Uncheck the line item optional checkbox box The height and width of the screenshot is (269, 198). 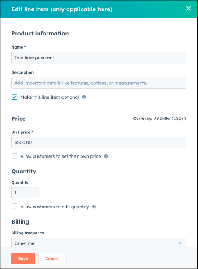click(x=14, y=97)
